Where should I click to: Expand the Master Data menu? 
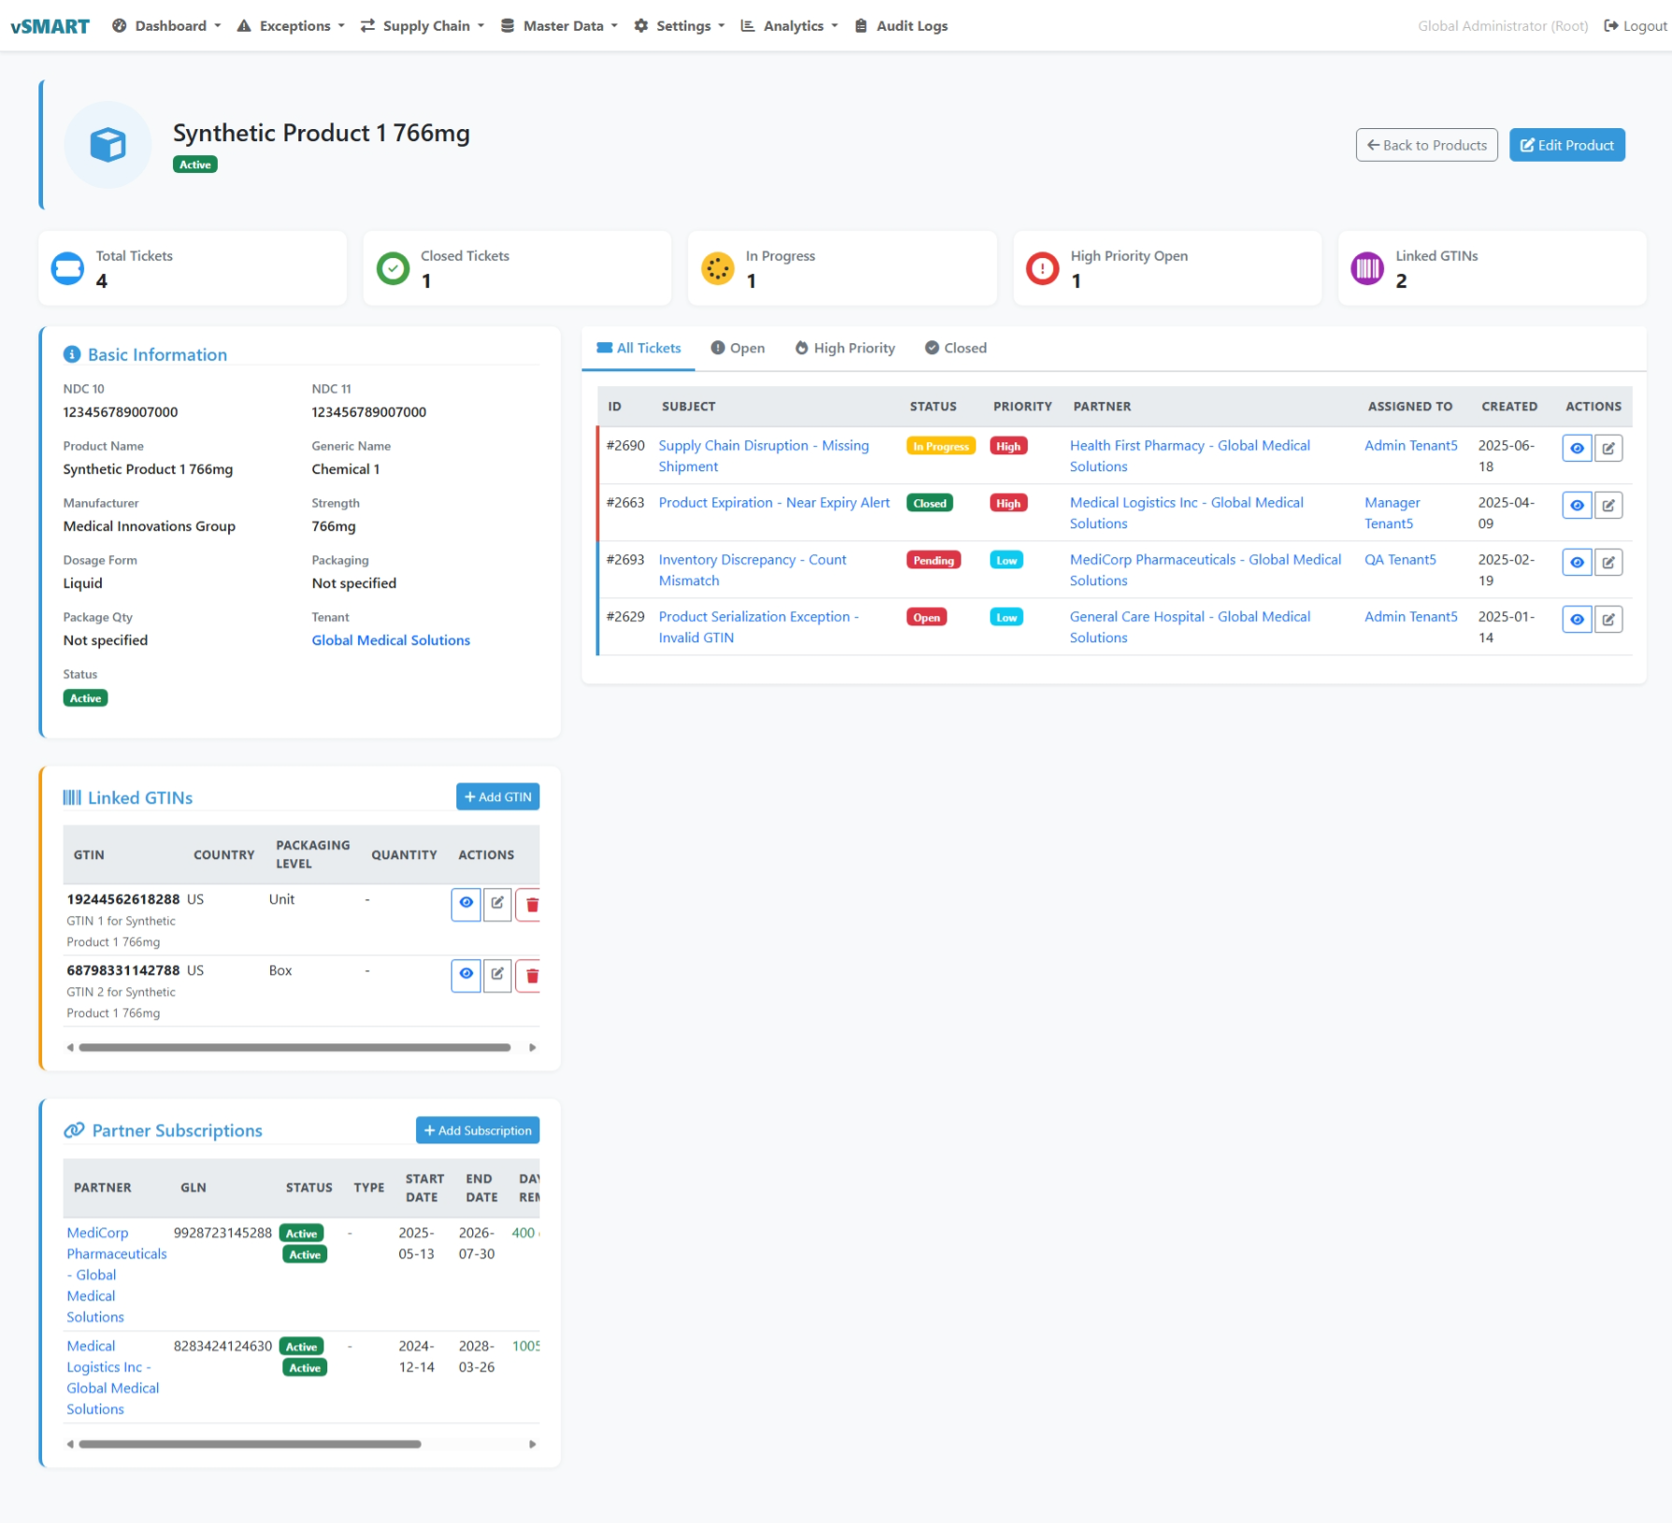pos(559,26)
